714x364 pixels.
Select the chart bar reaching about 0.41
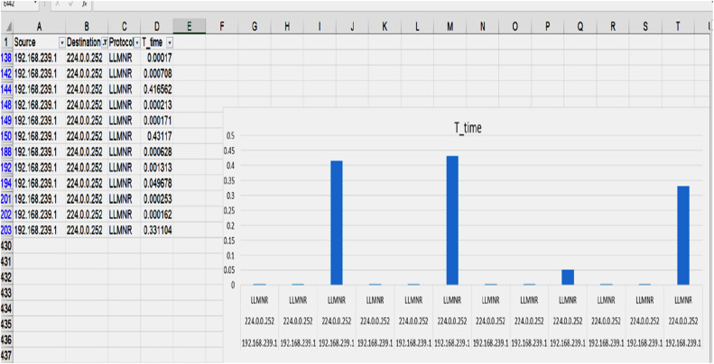coord(337,223)
